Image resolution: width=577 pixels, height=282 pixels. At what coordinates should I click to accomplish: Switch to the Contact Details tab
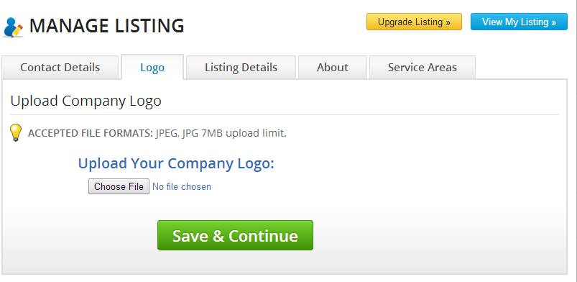click(60, 68)
